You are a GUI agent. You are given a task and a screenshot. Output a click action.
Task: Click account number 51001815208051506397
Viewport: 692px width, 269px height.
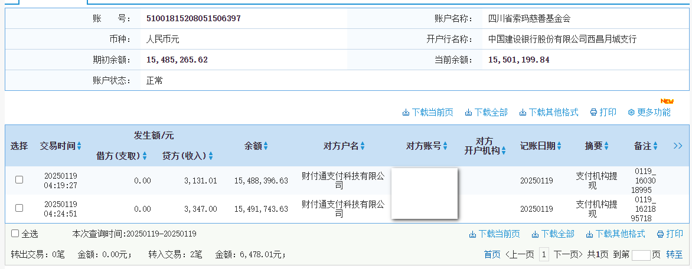pos(193,18)
